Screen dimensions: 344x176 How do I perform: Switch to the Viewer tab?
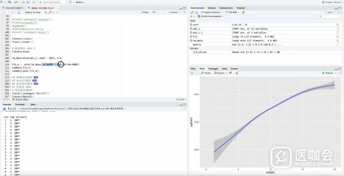point(234,69)
